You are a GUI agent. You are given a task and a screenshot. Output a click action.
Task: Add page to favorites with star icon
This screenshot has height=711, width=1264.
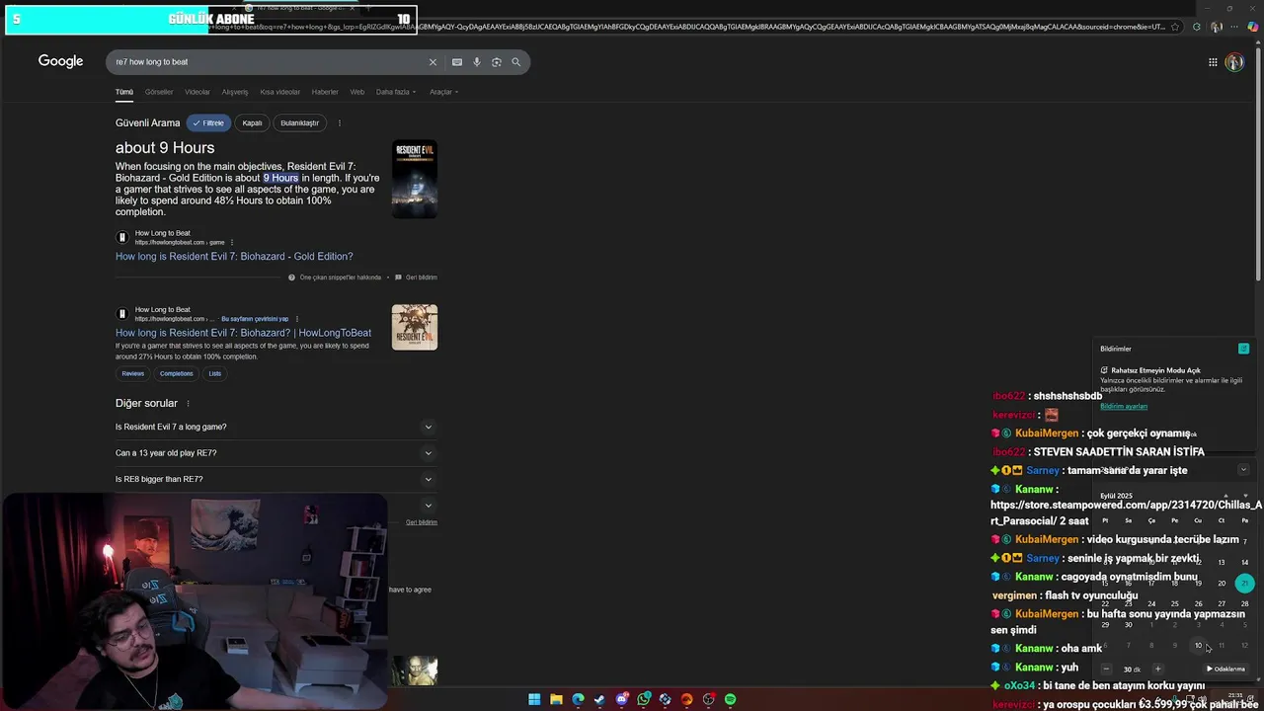(x=1174, y=27)
